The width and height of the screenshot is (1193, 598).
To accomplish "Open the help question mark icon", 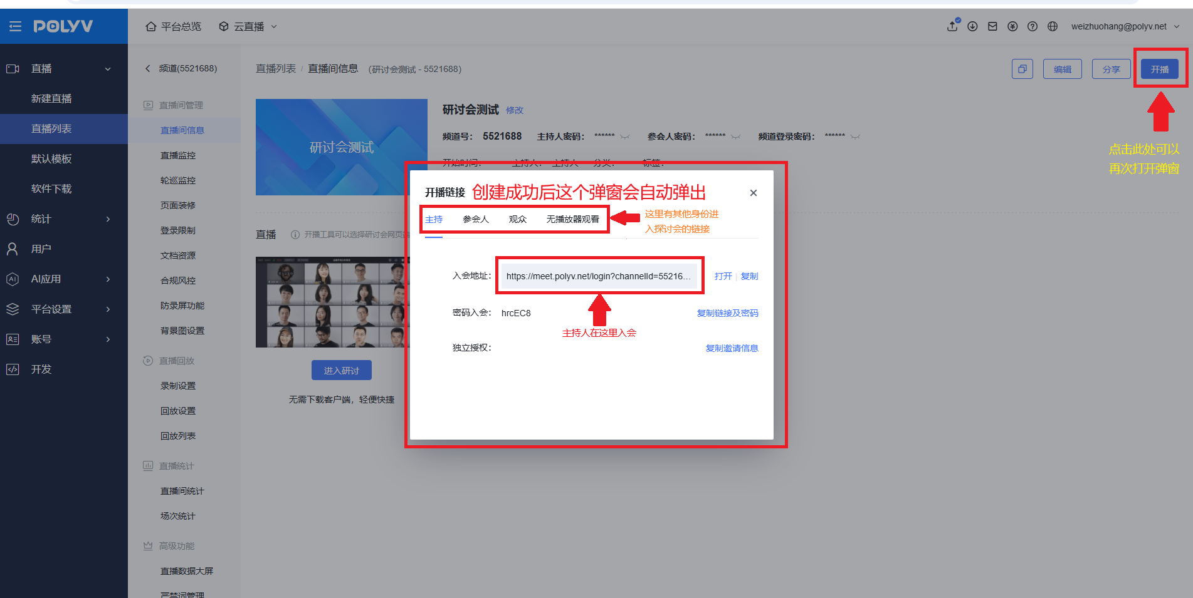I will pos(1033,26).
